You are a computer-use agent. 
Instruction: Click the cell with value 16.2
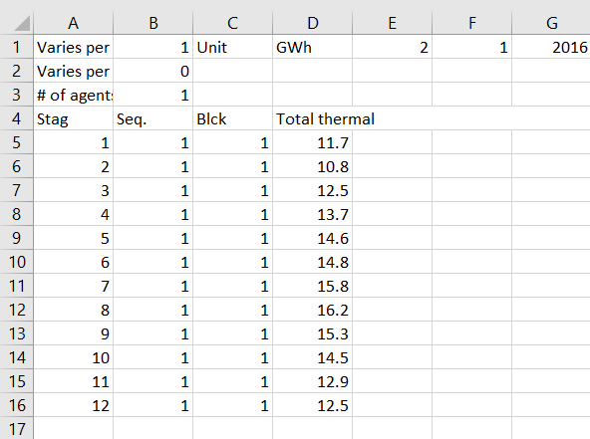pos(312,310)
